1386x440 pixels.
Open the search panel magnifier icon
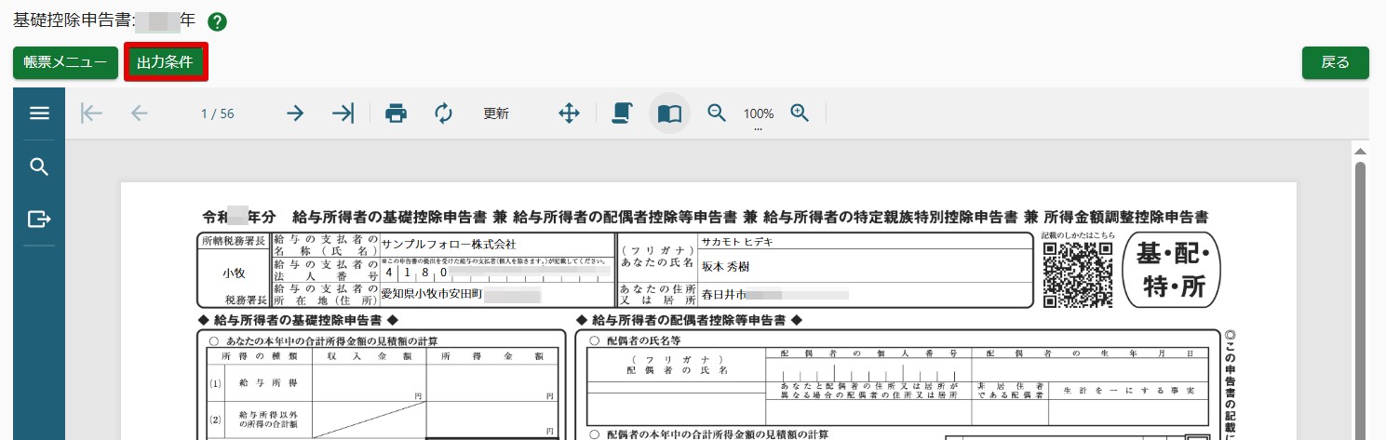(39, 167)
